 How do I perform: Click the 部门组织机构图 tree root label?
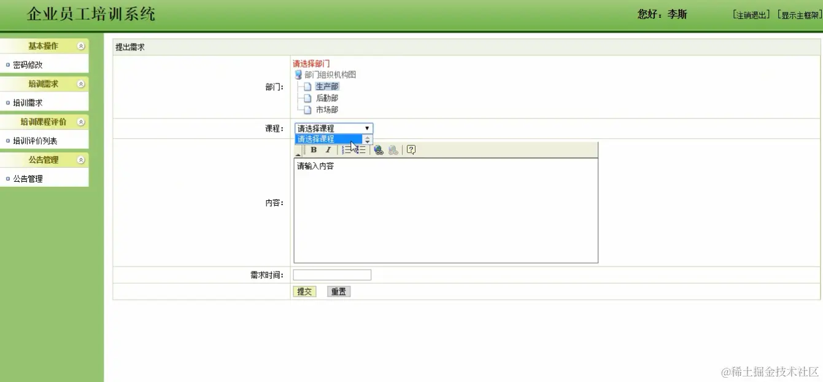[x=330, y=75]
